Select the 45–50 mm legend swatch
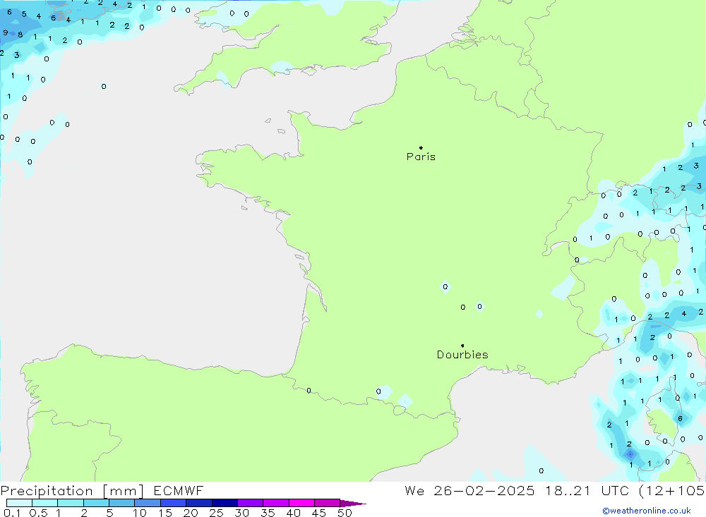 pyautogui.click(x=328, y=503)
